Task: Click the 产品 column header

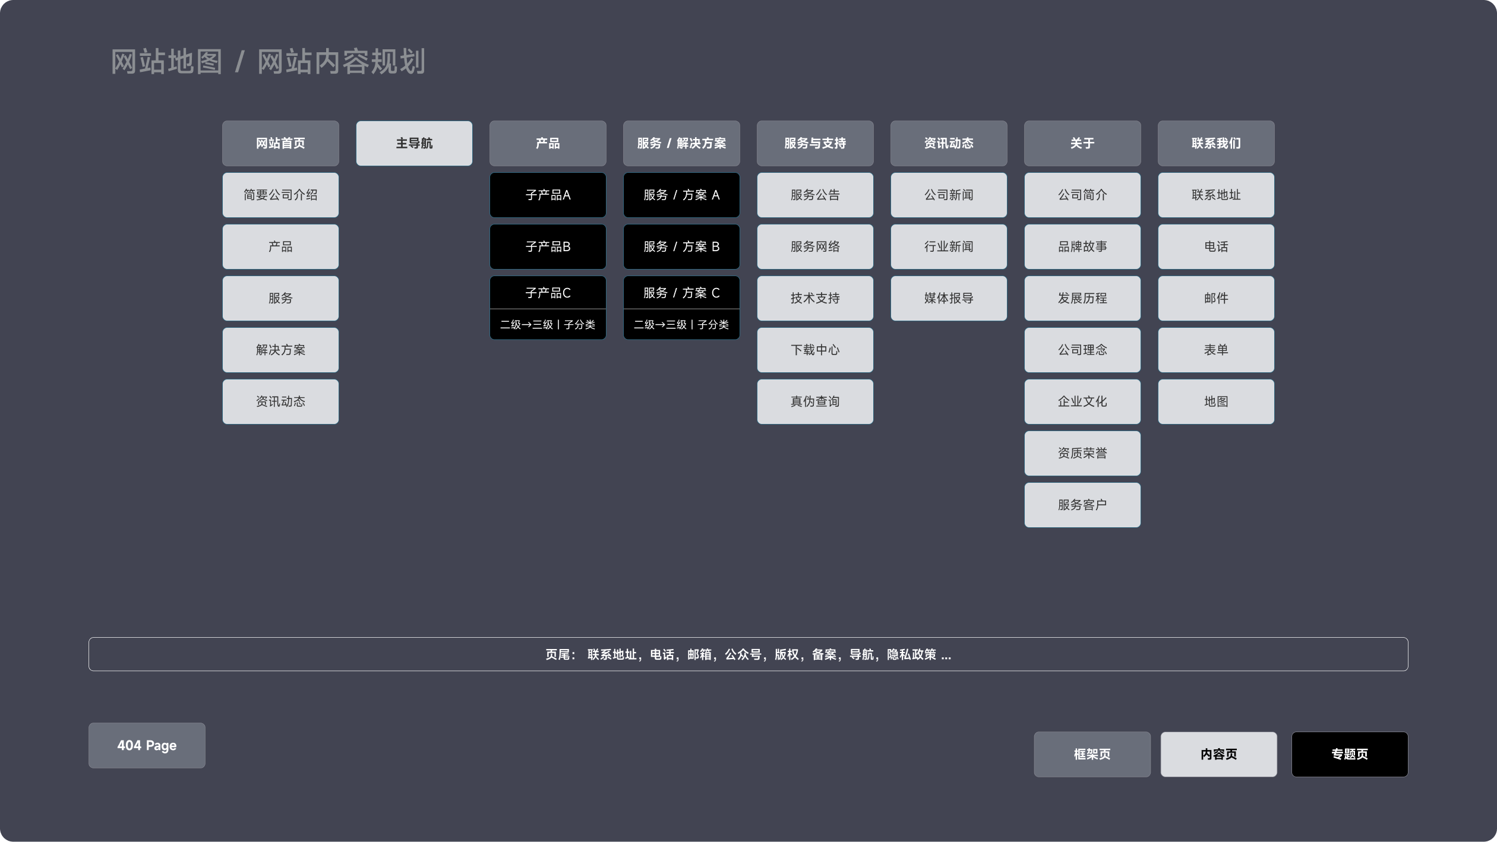Action: [x=548, y=143]
